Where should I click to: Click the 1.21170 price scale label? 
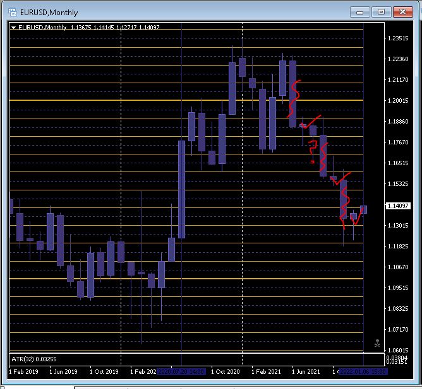(x=398, y=80)
